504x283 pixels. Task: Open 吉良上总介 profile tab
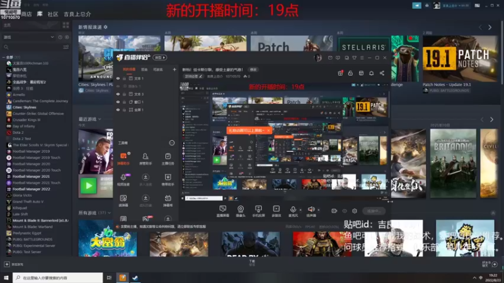[x=77, y=14]
